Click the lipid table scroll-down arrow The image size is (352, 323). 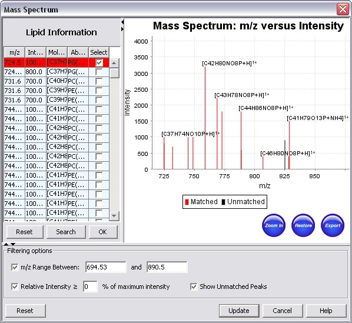(x=114, y=216)
